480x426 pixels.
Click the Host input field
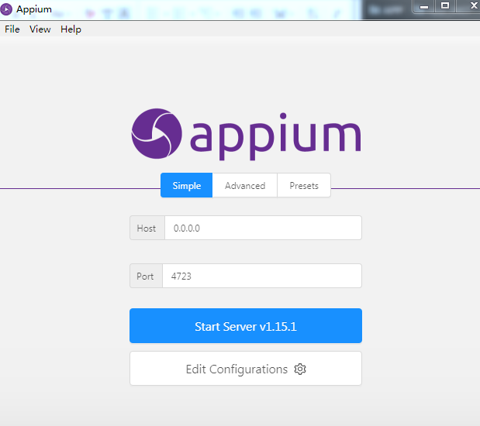tap(264, 228)
